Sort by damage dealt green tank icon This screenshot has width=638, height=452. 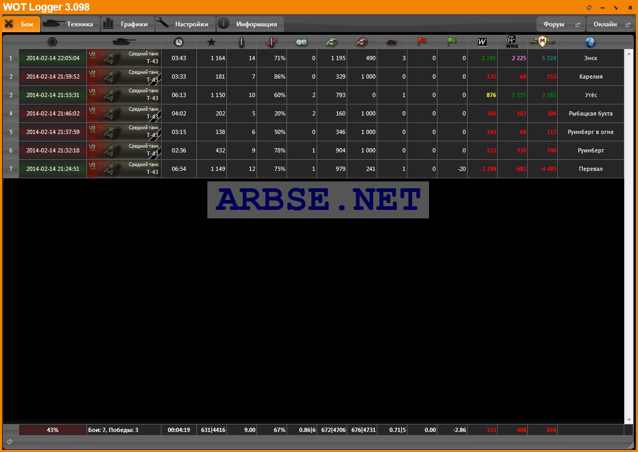[332, 42]
